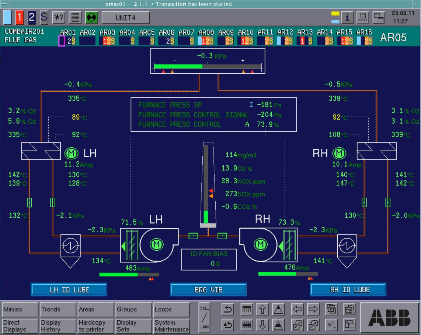Open the Trends menu button

pos(58,310)
